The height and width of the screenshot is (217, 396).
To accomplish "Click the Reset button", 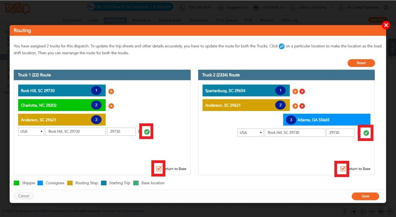I will (361, 63).
